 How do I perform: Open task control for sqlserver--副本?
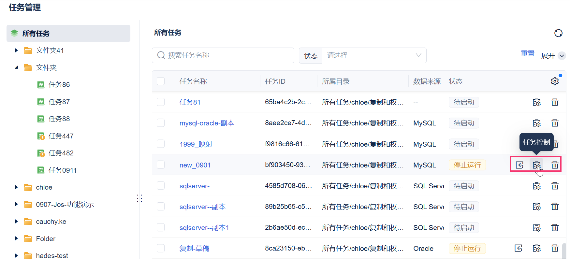(x=536, y=207)
